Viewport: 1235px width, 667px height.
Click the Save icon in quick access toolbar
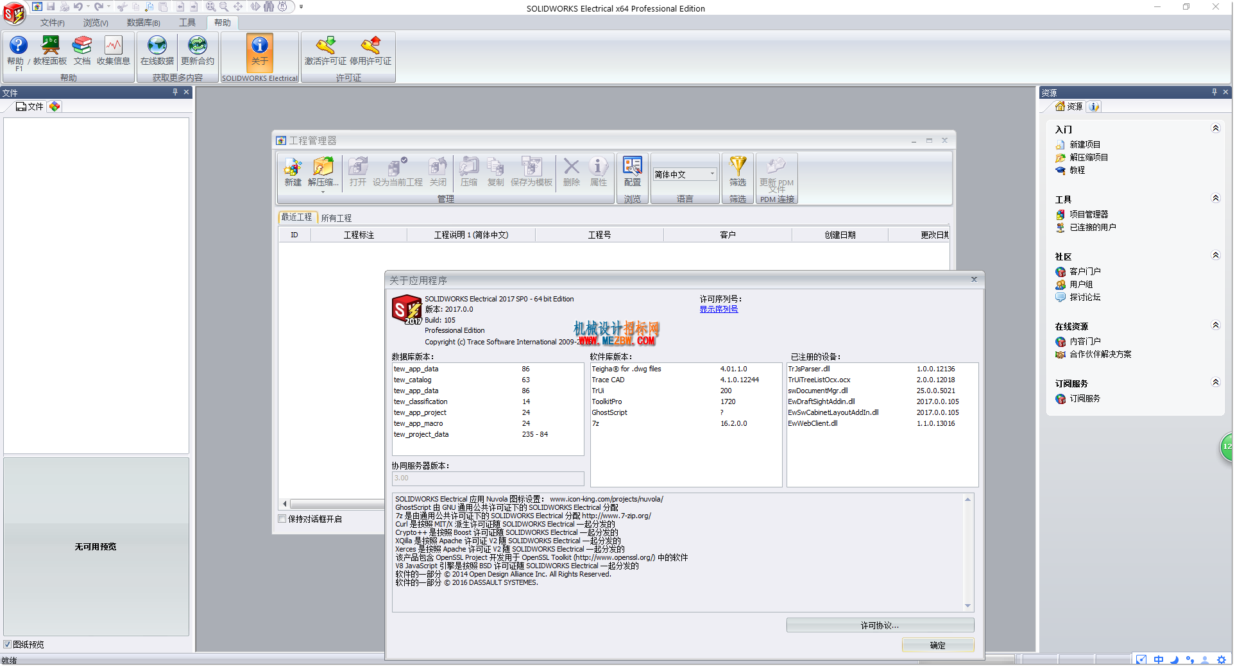51,6
